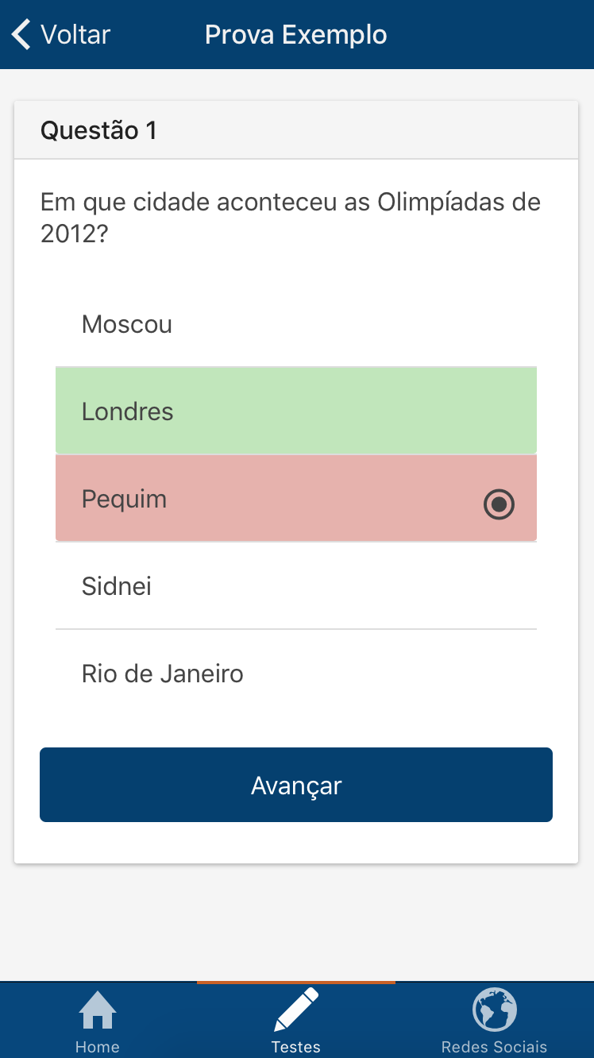Toggle the selected radio dot beside Pequim
The image size is (594, 1058).
point(499,504)
